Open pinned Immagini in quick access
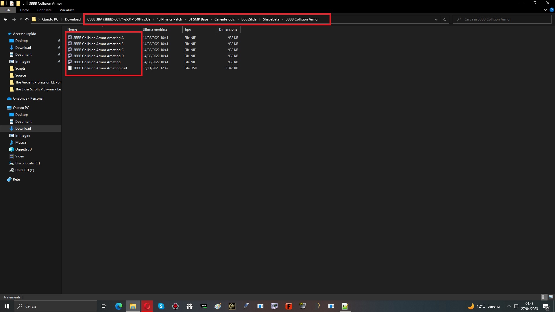Viewport: 555px width, 312px height. pos(23,62)
